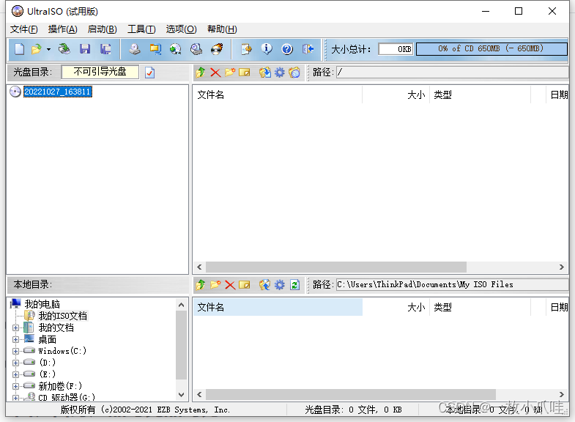The width and height of the screenshot is (575, 422).
Task: Open the 操作(A) menu
Action: (63, 29)
